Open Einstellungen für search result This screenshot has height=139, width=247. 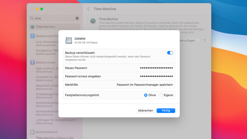tap(47, 96)
